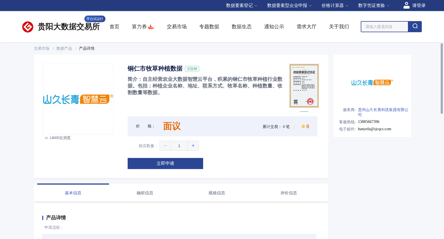The width and height of the screenshot is (444, 239).
Task: Focus the search input field
Action: [x=385, y=27]
